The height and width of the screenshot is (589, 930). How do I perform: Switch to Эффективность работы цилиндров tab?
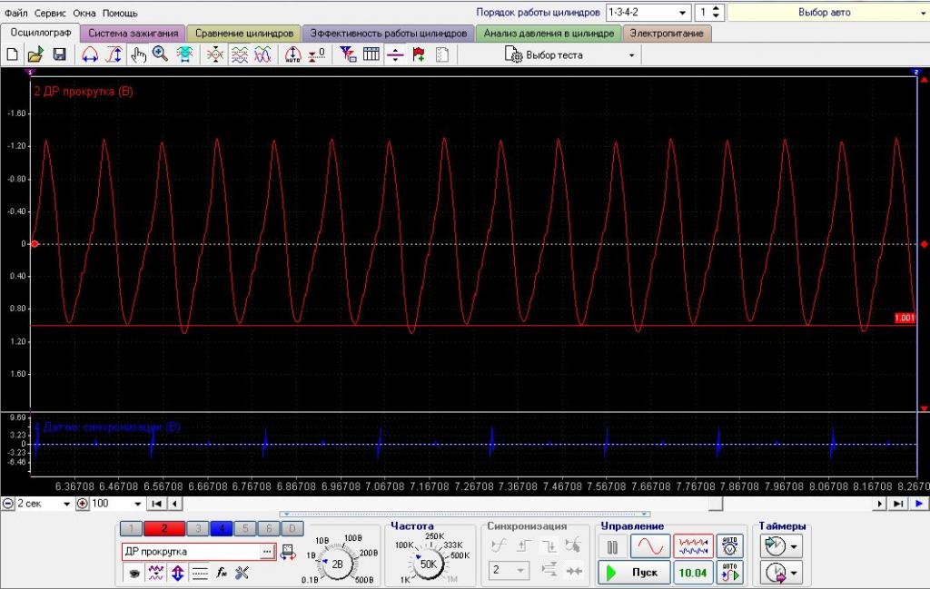click(x=389, y=34)
